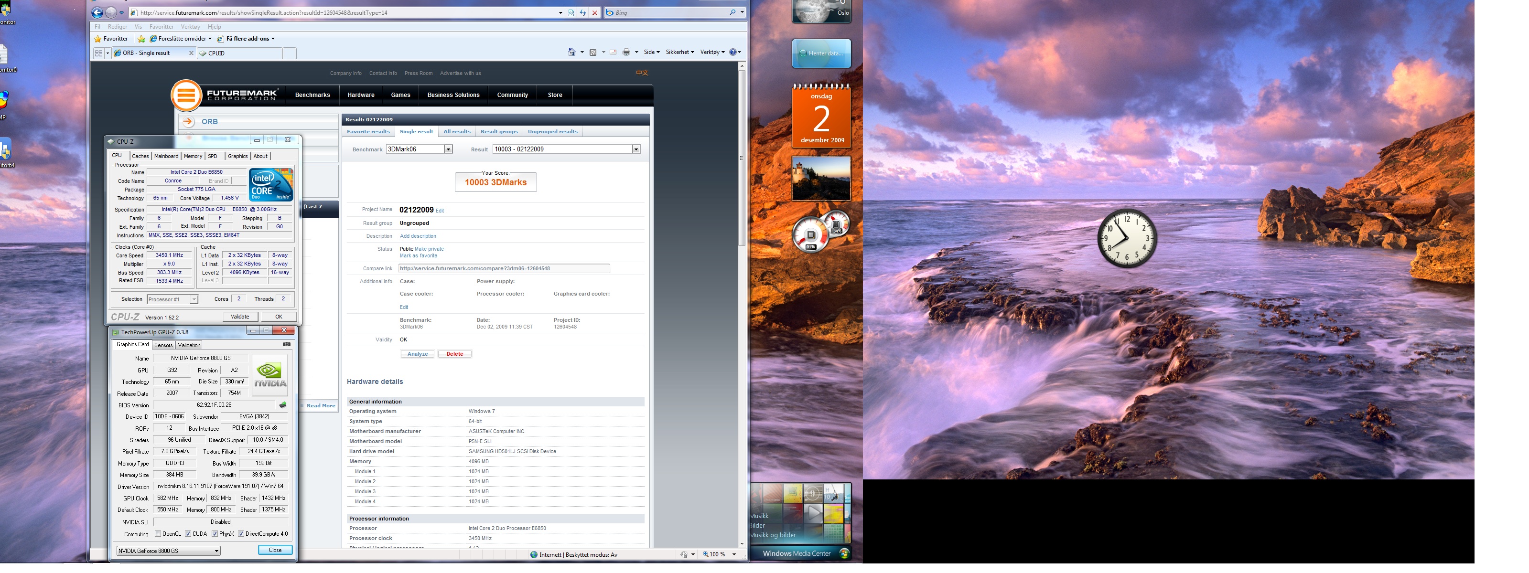Open Windows Media Center gadget
This screenshot has width=1529, height=573.
pyautogui.click(x=801, y=553)
